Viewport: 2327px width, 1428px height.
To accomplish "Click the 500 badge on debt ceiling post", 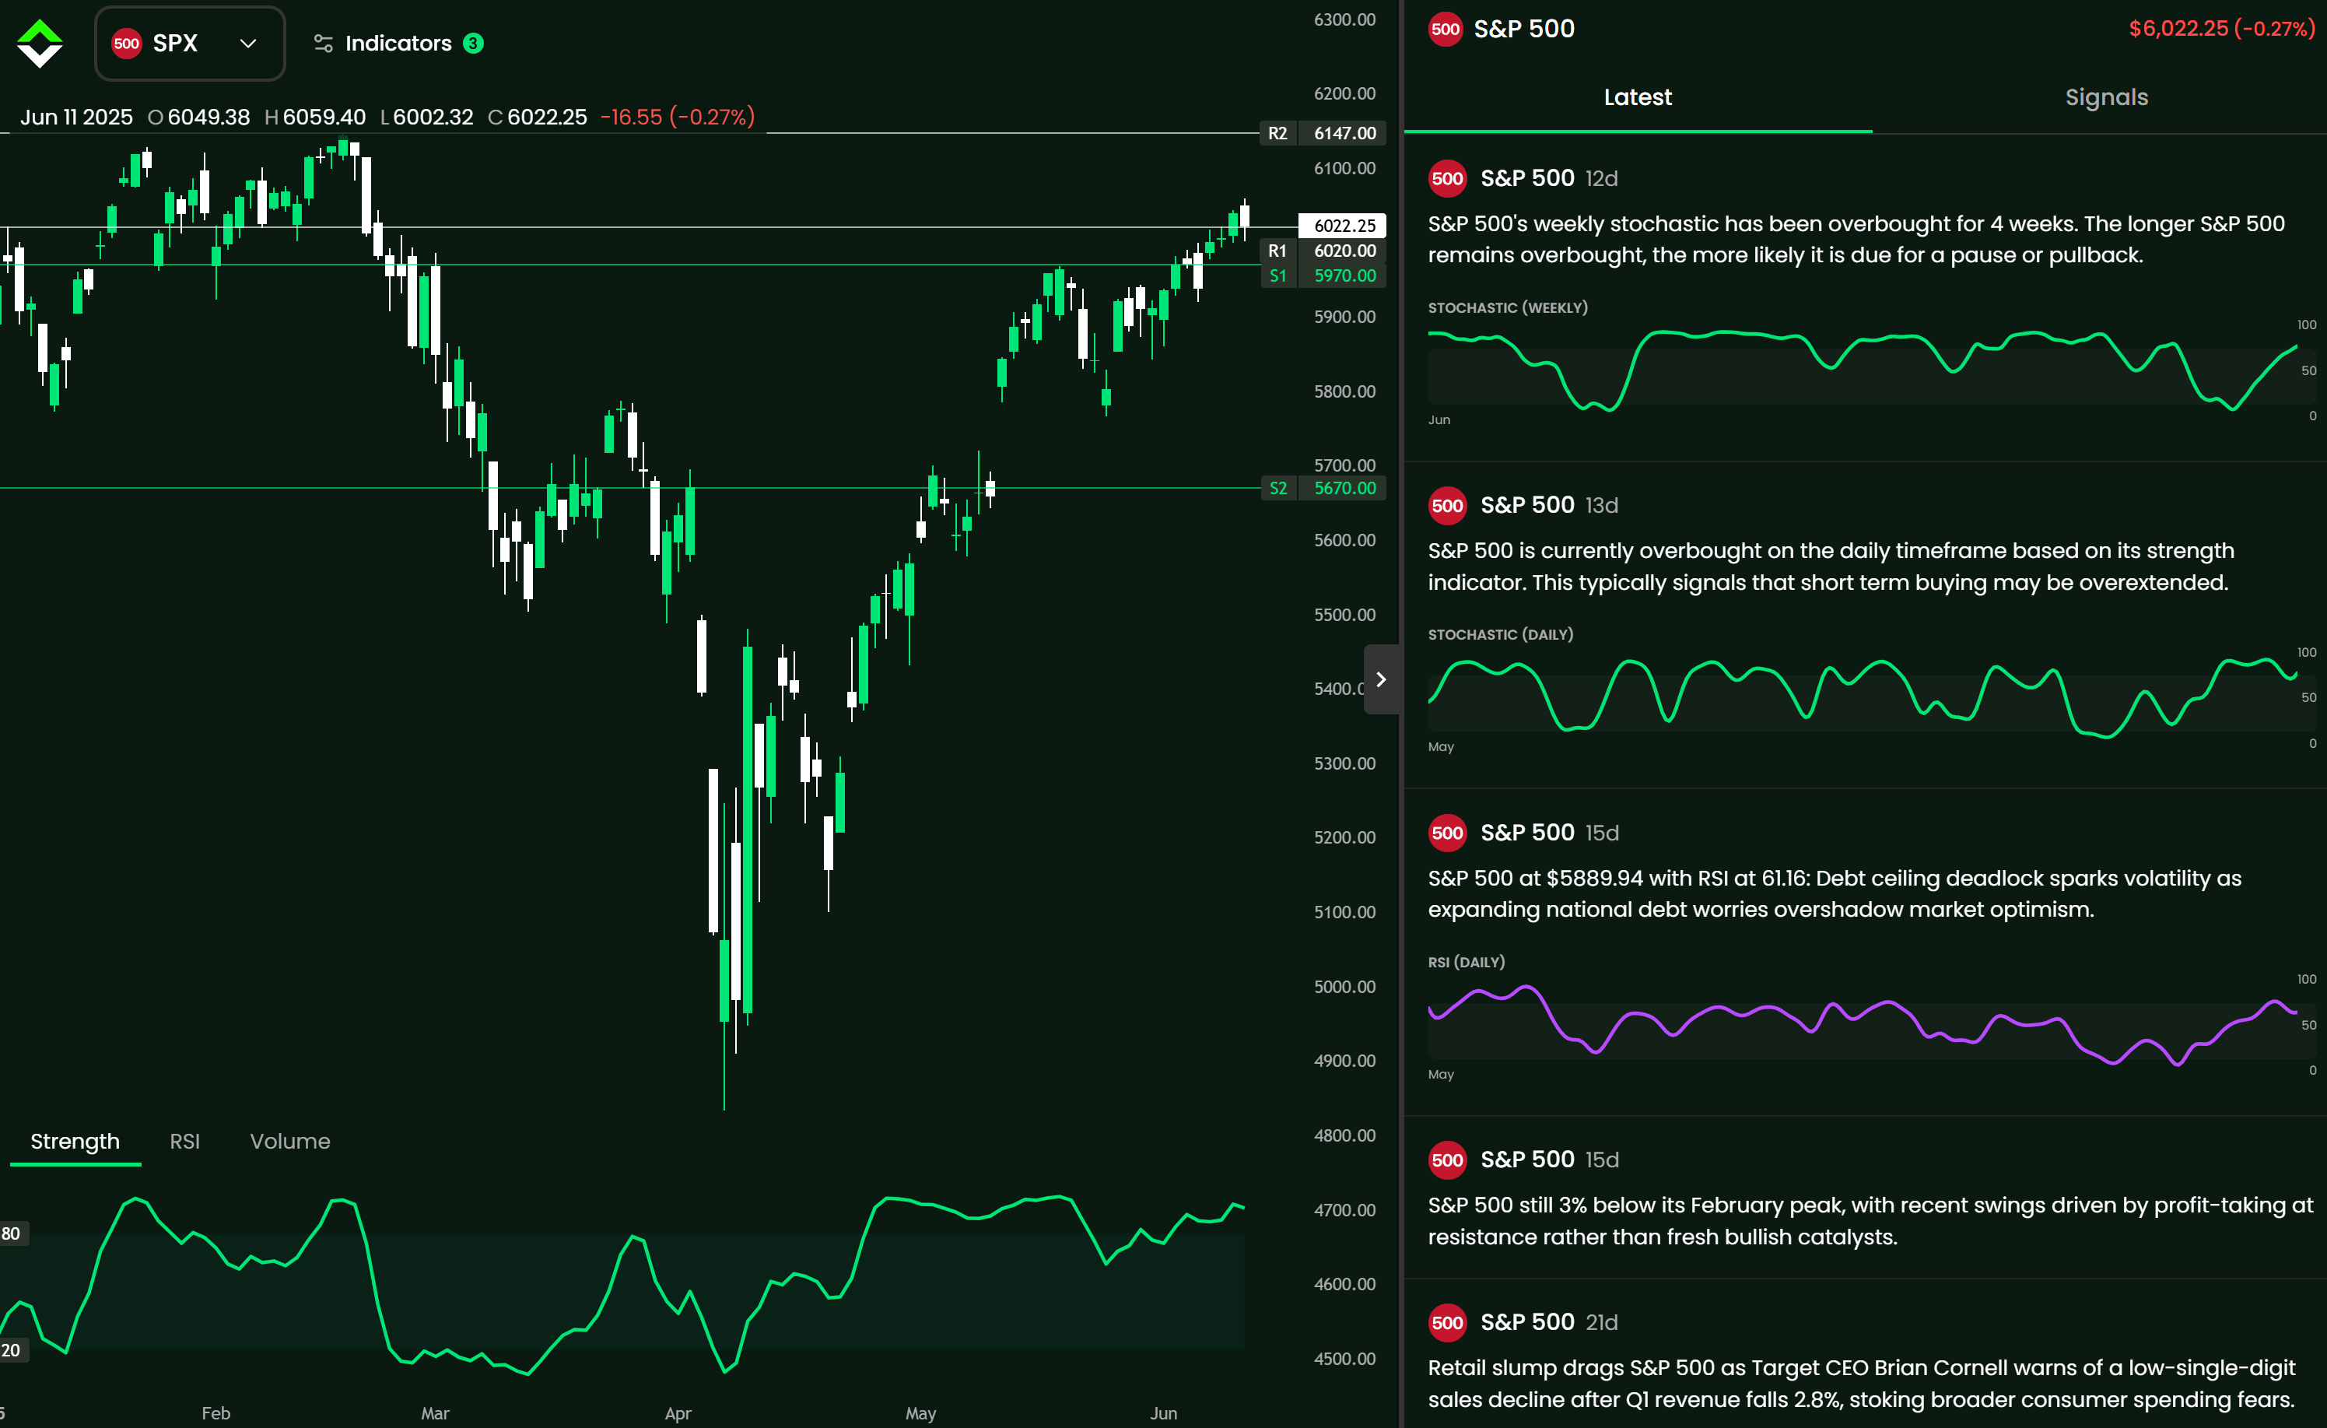I will pos(1447,833).
